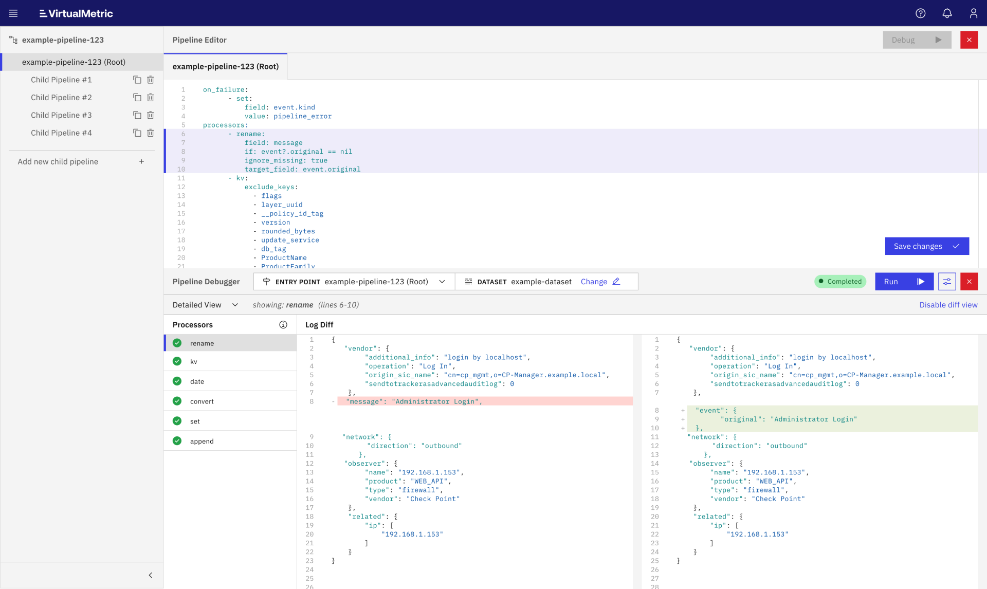
Task: Click Add new child pipeline
Action: [x=81, y=161]
